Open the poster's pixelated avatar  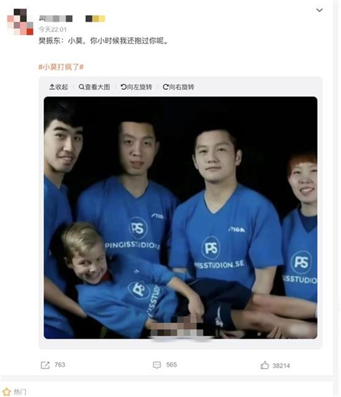point(20,22)
